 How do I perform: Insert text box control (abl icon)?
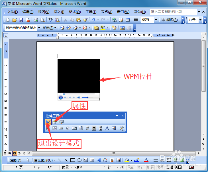pyautogui.click(x=55, y=128)
